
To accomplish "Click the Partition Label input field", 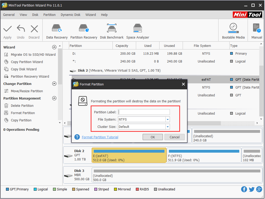I will tap(144, 112).
